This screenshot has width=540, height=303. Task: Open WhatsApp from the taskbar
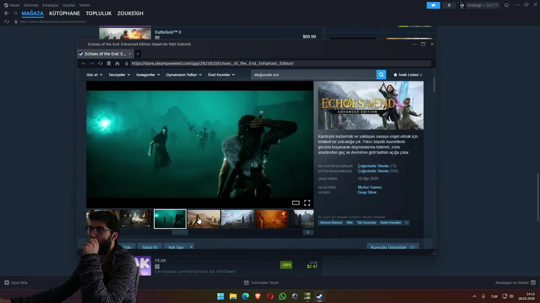pos(283,296)
